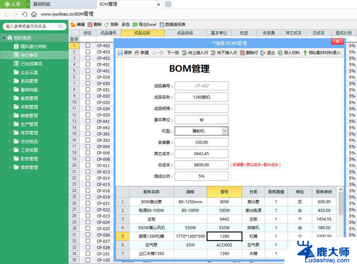The width and height of the screenshot is (357, 264).
Task: Collapse the 我的系统 tree root
Action: tap(4, 37)
